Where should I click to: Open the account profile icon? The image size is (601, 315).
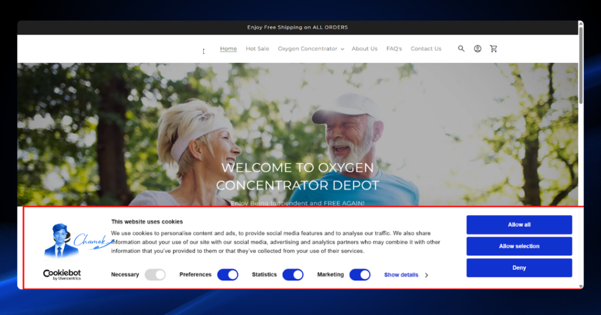pyautogui.click(x=478, y=49)
